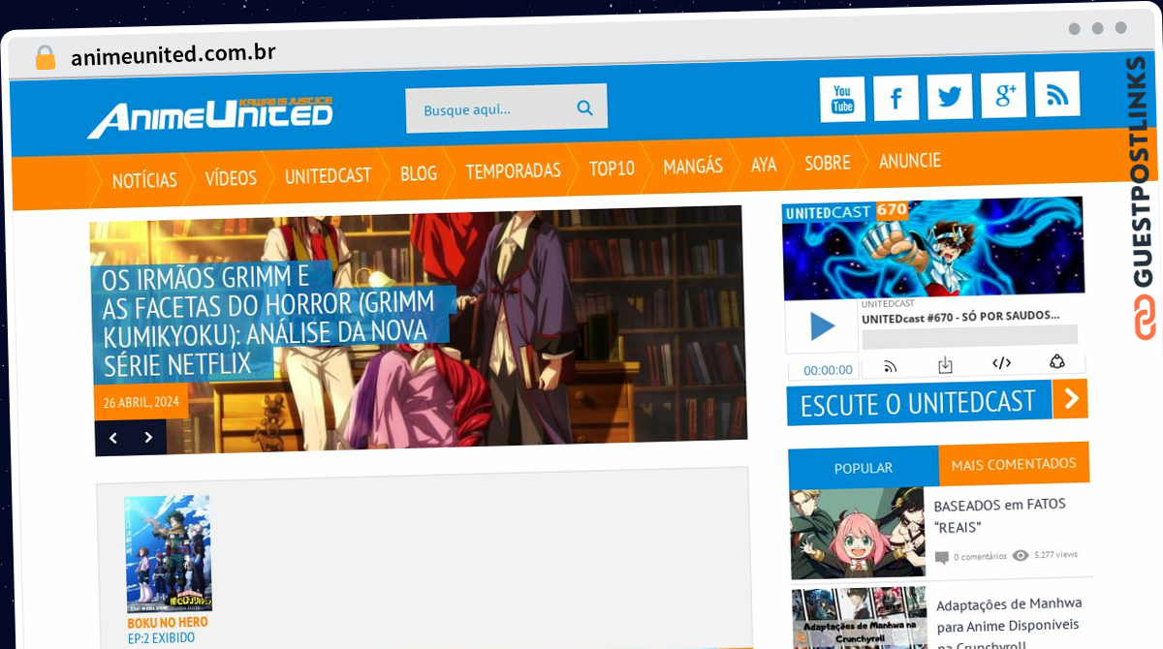The height and width of the screenshot is (649, 1163).
Task: Click the UNITEDcast 670 Saint Seiya banner
Action: point(933,249)
